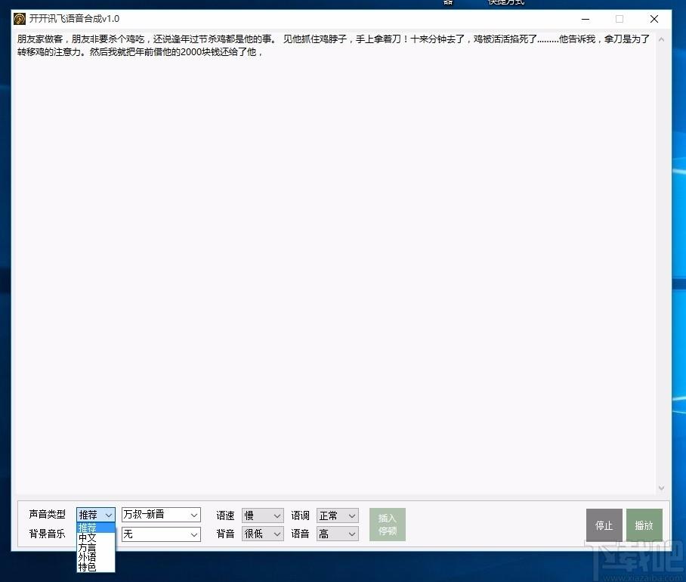686x582 pixels.
Task: Click the scrollbar down arrow of text area
Action: (662, 488)
